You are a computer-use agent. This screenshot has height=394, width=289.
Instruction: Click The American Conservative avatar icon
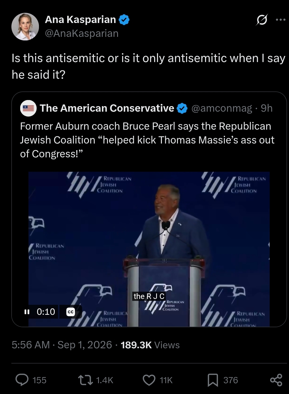pos(28,108)
